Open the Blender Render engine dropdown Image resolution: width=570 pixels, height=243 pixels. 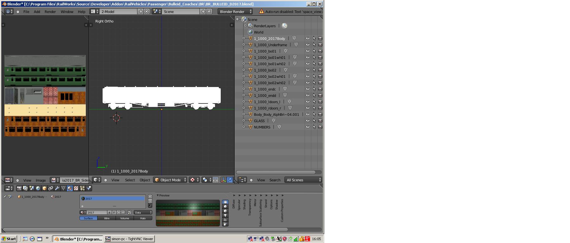point(235,11)
